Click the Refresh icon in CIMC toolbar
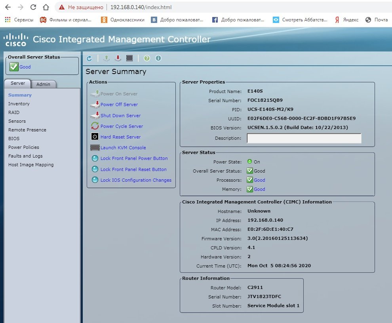This screenshot has height=323, width=392. tap(89, 59)
